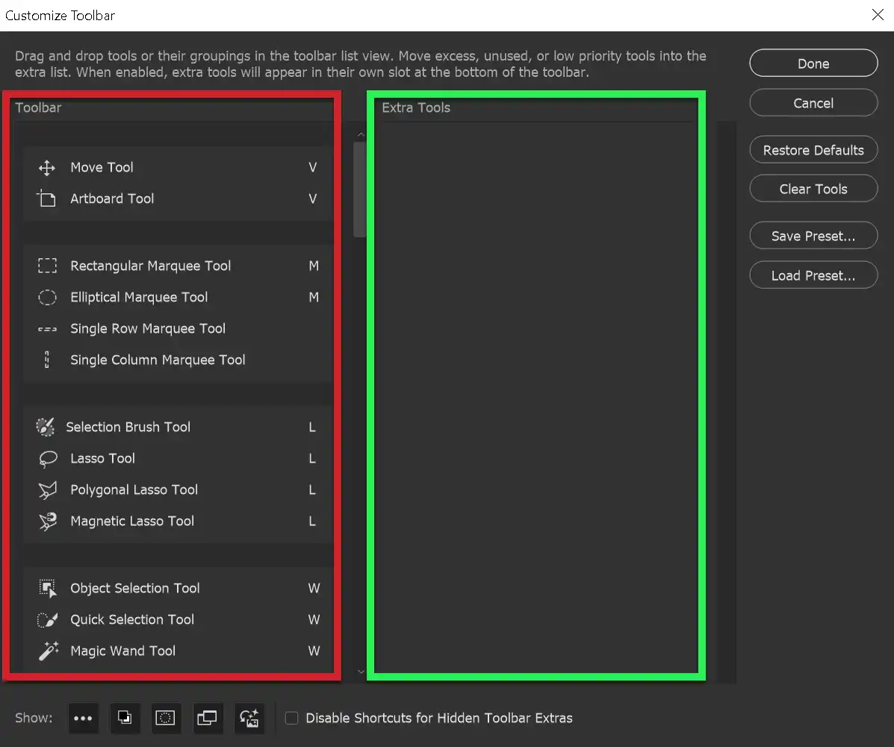Click the Artboard Tool icon
The width and height of the screenshot is (894, 747).
[x=46, y=199]
